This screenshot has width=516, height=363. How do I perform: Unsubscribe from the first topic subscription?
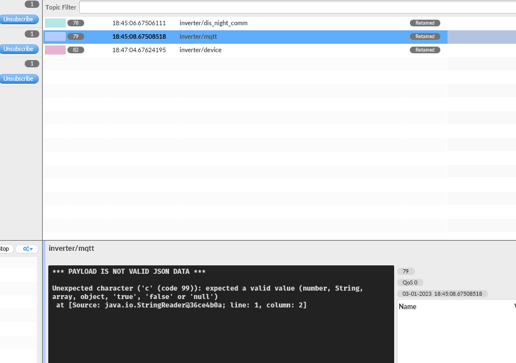(19, 19)
